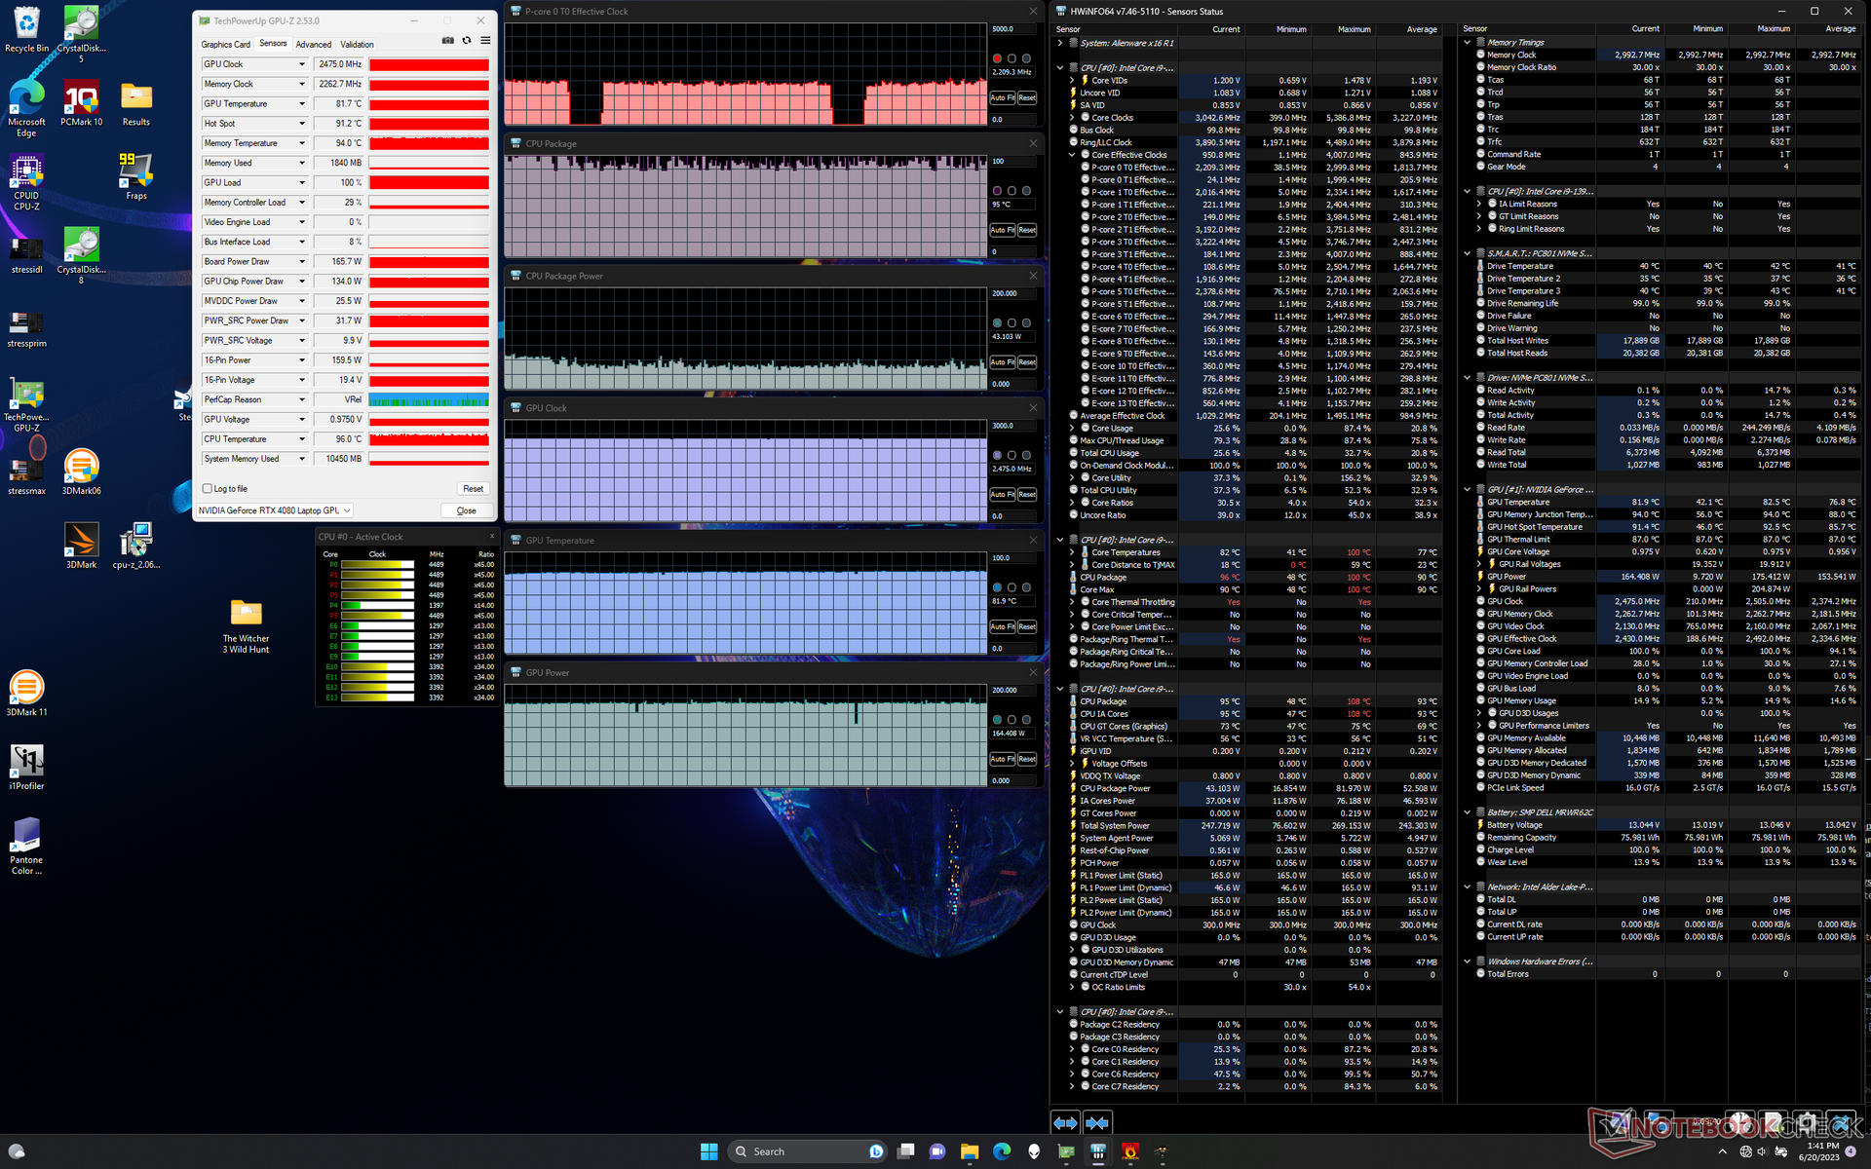Switch to the Advanced tab

point(313,44)
